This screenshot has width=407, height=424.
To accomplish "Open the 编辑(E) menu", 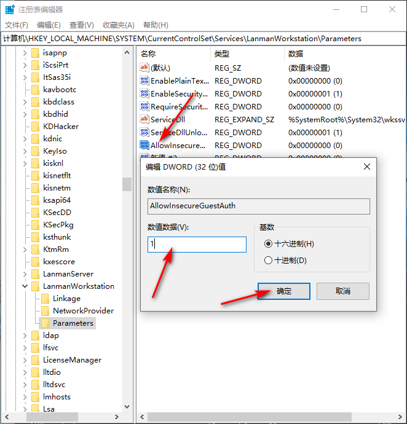I will pos(49,25).
